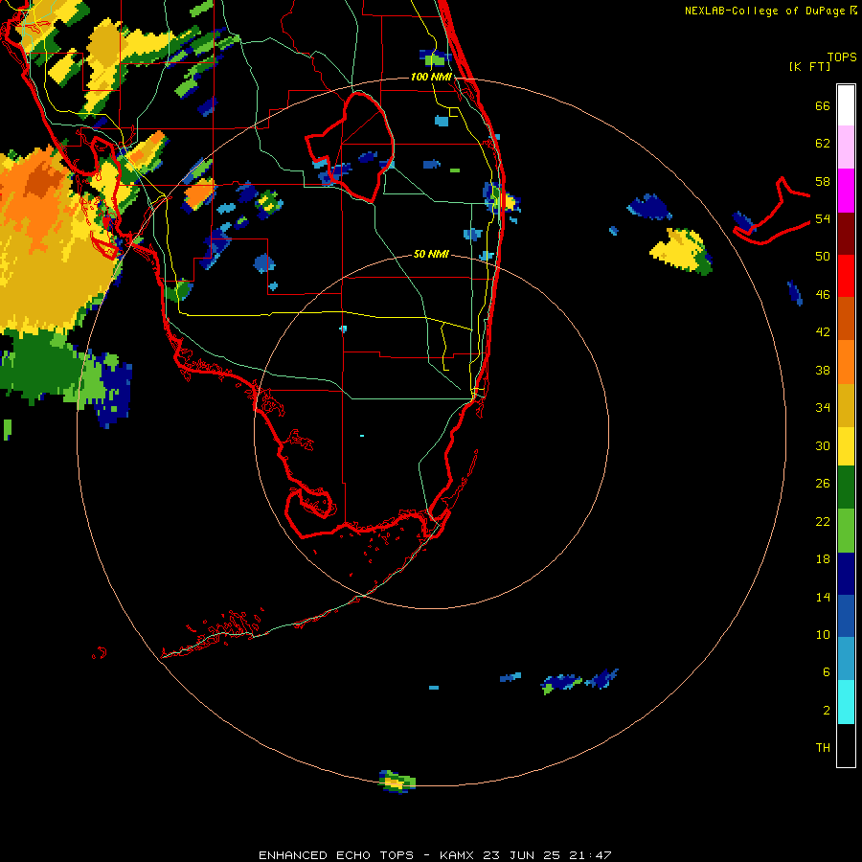Viewport: 862px width, 862px height.
Task: Click the 10 value on legend scale
Action: pyautogui.click(x=823, y=634)
